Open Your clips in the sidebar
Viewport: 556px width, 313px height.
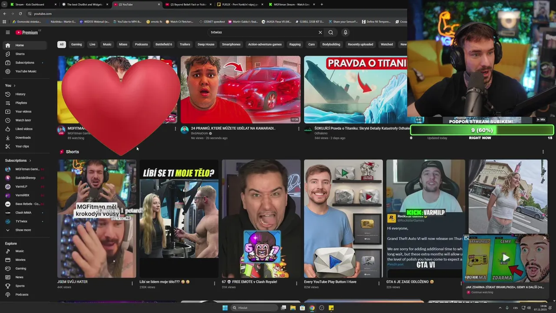[x=24, y=146]
